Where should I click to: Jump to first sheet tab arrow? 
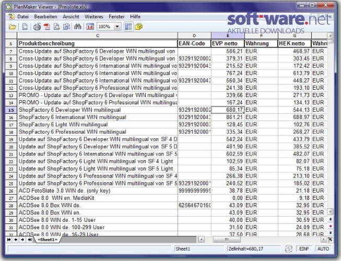(x=9, y=240)
